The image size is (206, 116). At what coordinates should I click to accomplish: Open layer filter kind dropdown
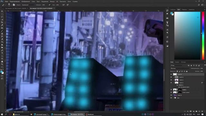click(x=177, y=65)
